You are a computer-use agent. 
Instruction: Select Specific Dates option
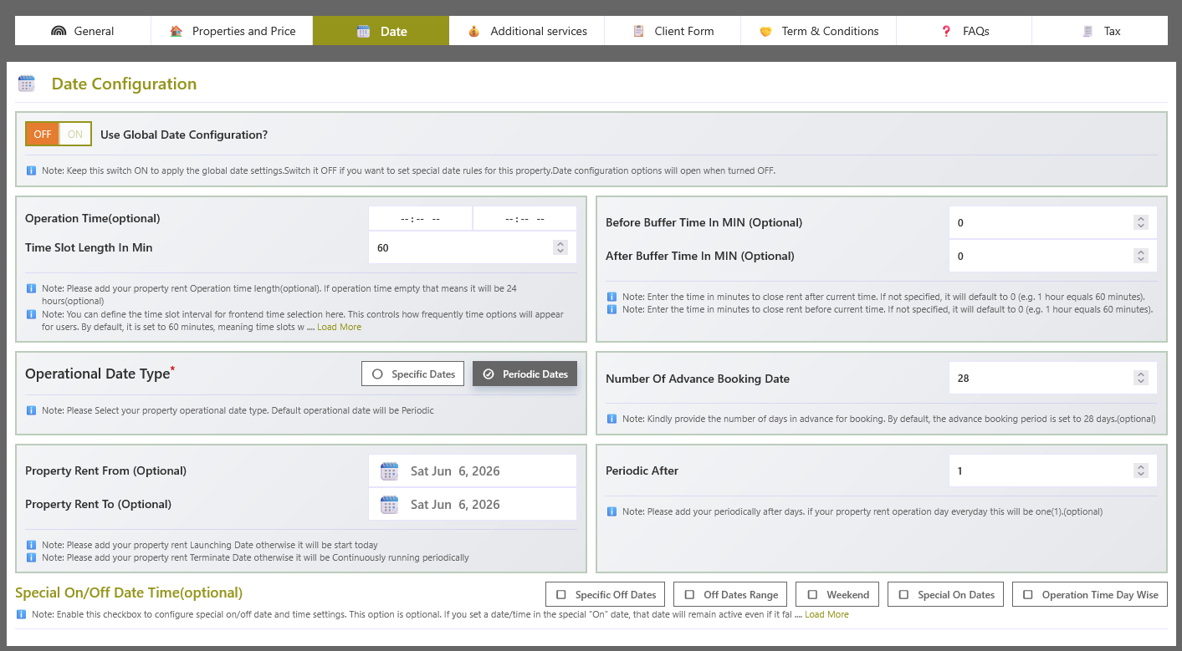pyautogui.click(x=413, y=374)
